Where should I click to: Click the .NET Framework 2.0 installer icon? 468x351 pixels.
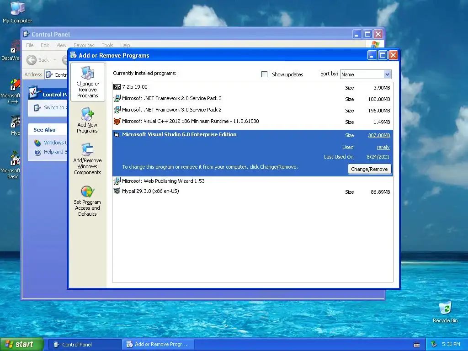pos(117,98)
